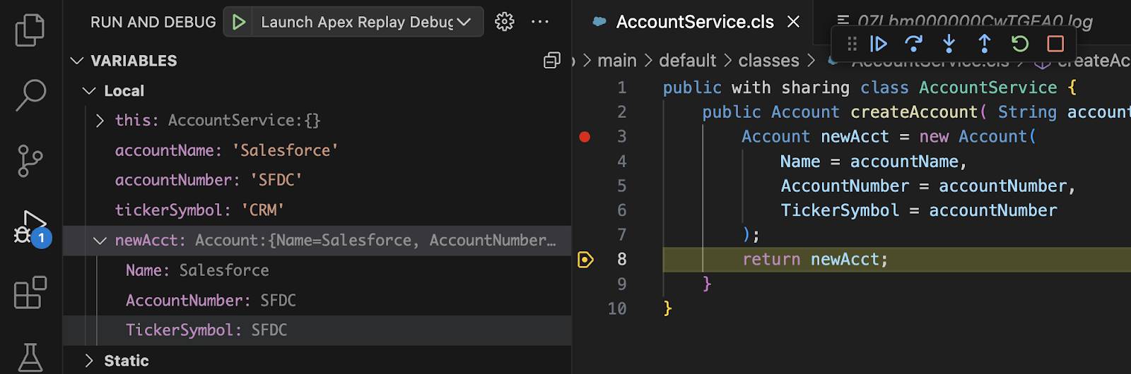Collapse the newAcct variable
The image size is (1131, 374).
(100, 241)
